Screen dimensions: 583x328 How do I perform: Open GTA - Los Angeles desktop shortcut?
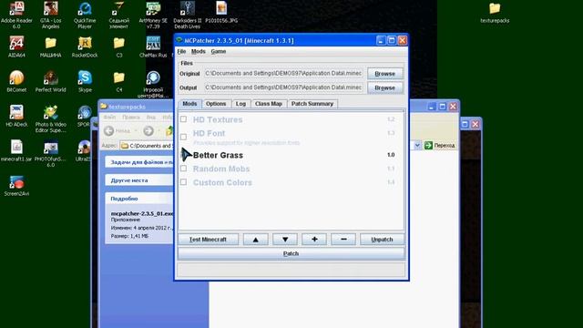pyautogui.click(x=51, y=15)
